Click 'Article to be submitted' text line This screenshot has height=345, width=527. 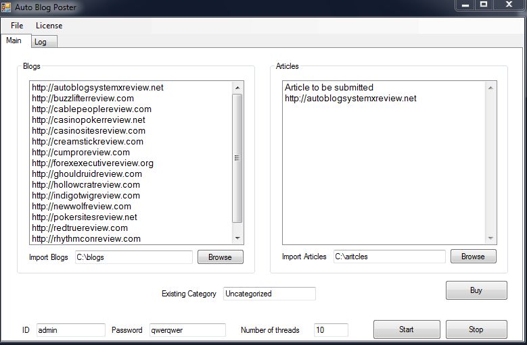tap(329, 88)
